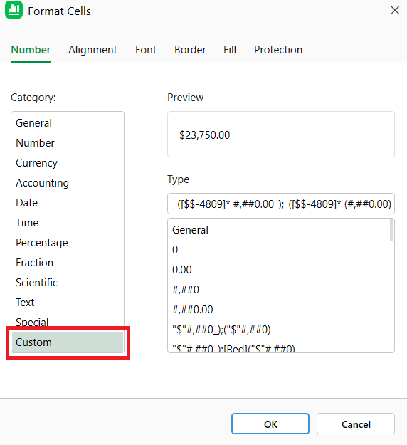Click the Type list scrollbar thumb
Image resolution: width=407 pixels, height=445 pixels.
[x=391, y=231]
